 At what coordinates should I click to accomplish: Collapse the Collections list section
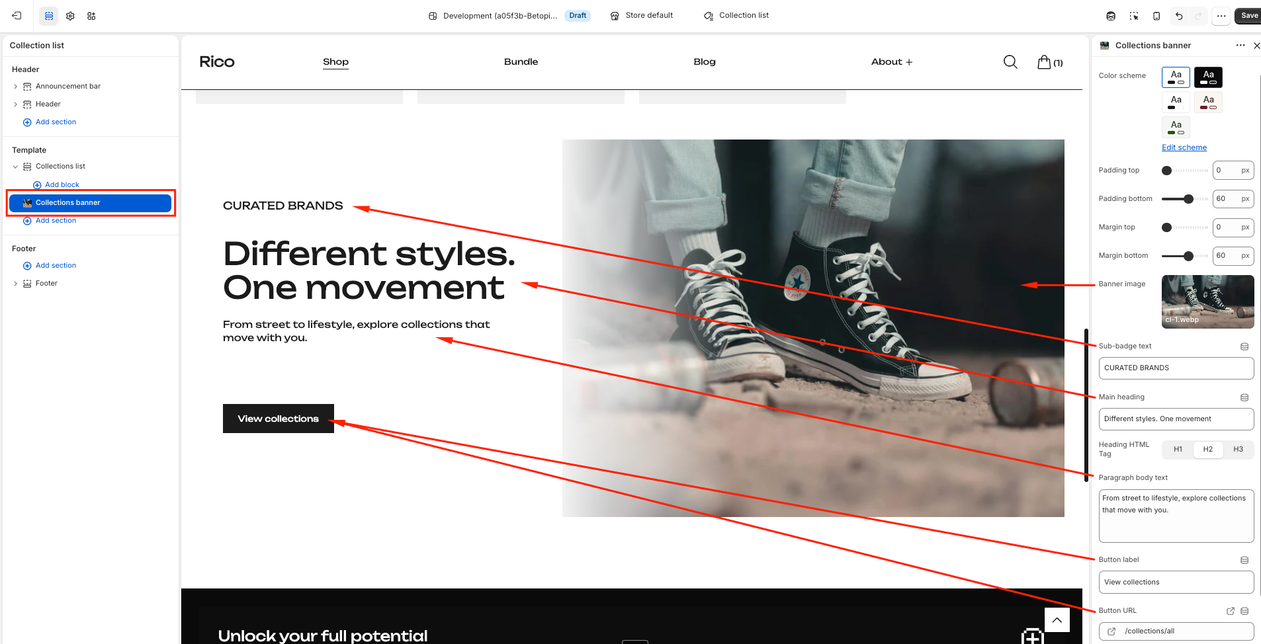pos(16,167)
